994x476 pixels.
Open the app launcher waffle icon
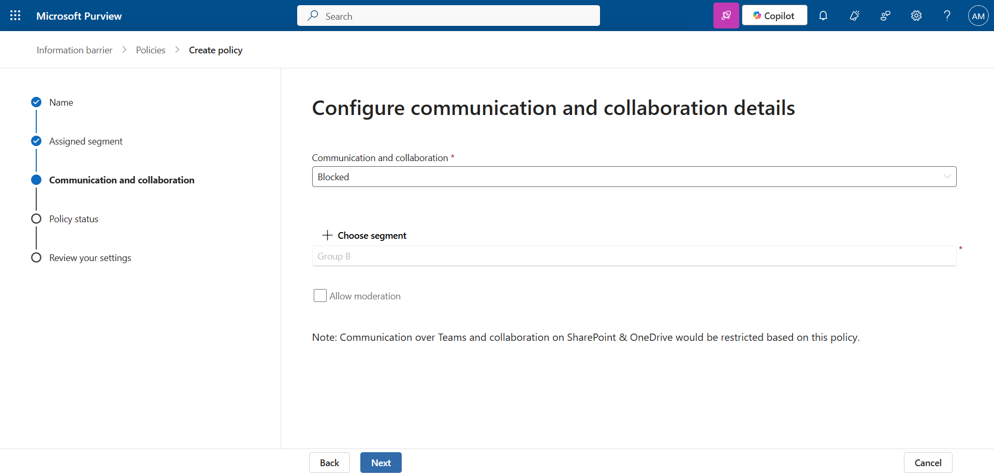pyautogui.click(x=16, y=16)
